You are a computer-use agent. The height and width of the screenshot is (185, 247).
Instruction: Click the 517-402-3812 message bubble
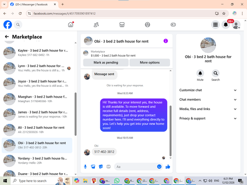tap(104, 152)
